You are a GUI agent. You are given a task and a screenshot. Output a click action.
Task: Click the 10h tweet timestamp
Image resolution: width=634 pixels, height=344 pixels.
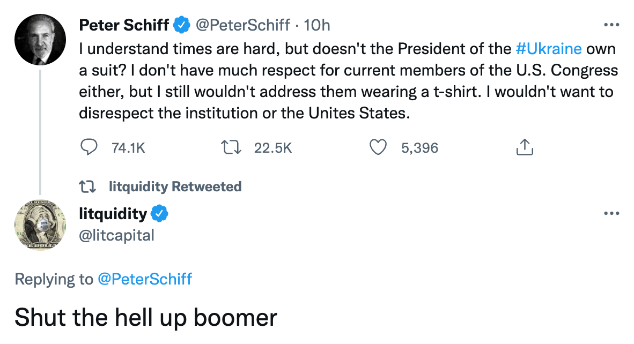317,25
